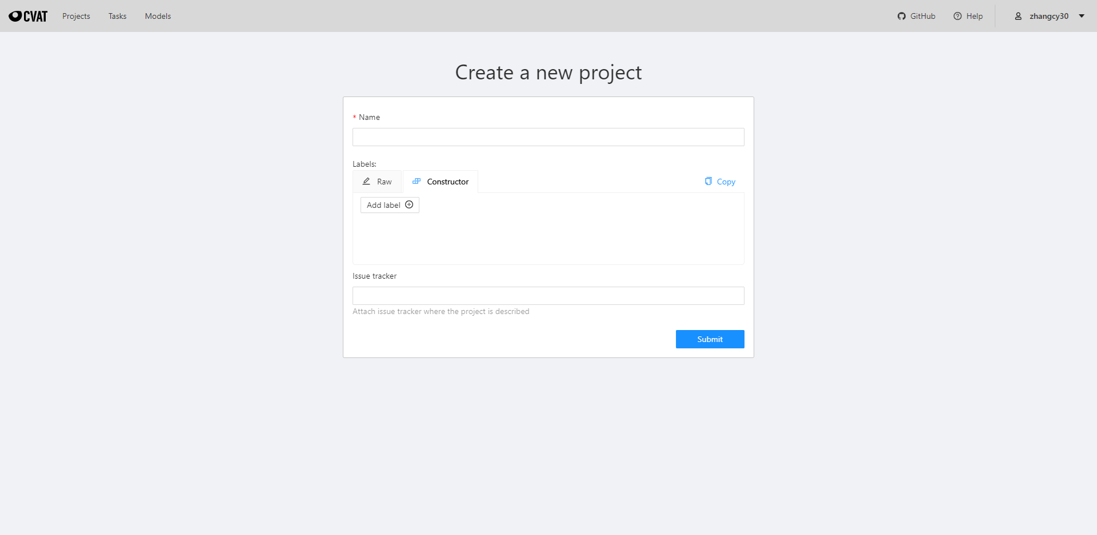Click the GitHub octocat icon
The image size is (1097, 535).
902,16
